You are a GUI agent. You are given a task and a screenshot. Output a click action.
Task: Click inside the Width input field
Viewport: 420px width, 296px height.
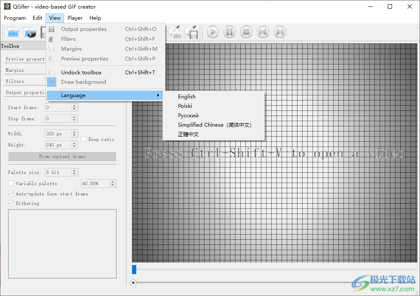58,134
